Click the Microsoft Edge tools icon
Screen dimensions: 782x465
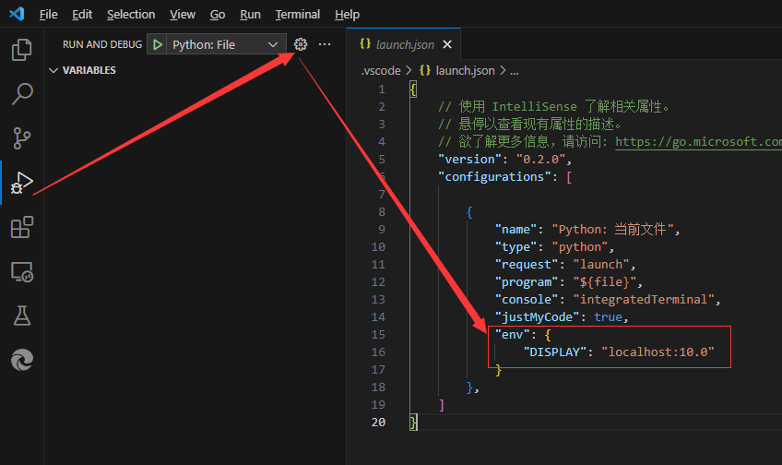tap(21, 360)
